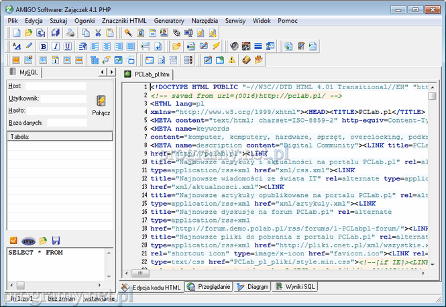Image resolution: width=446 pixels, height=307 pixels.
Task: Open the Generatory menu
Action: [169, 21]
